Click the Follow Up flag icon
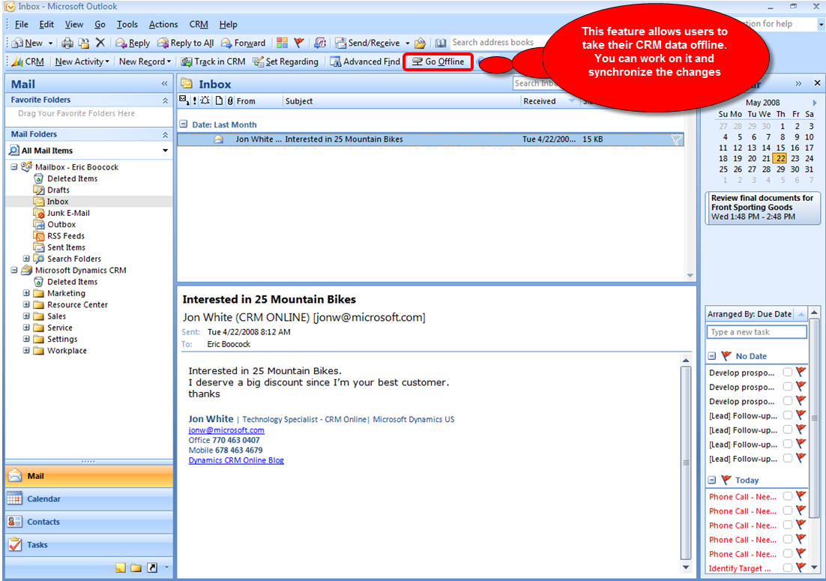The height and width of the screenshot is (581, 826). click(x=299, y=43)
